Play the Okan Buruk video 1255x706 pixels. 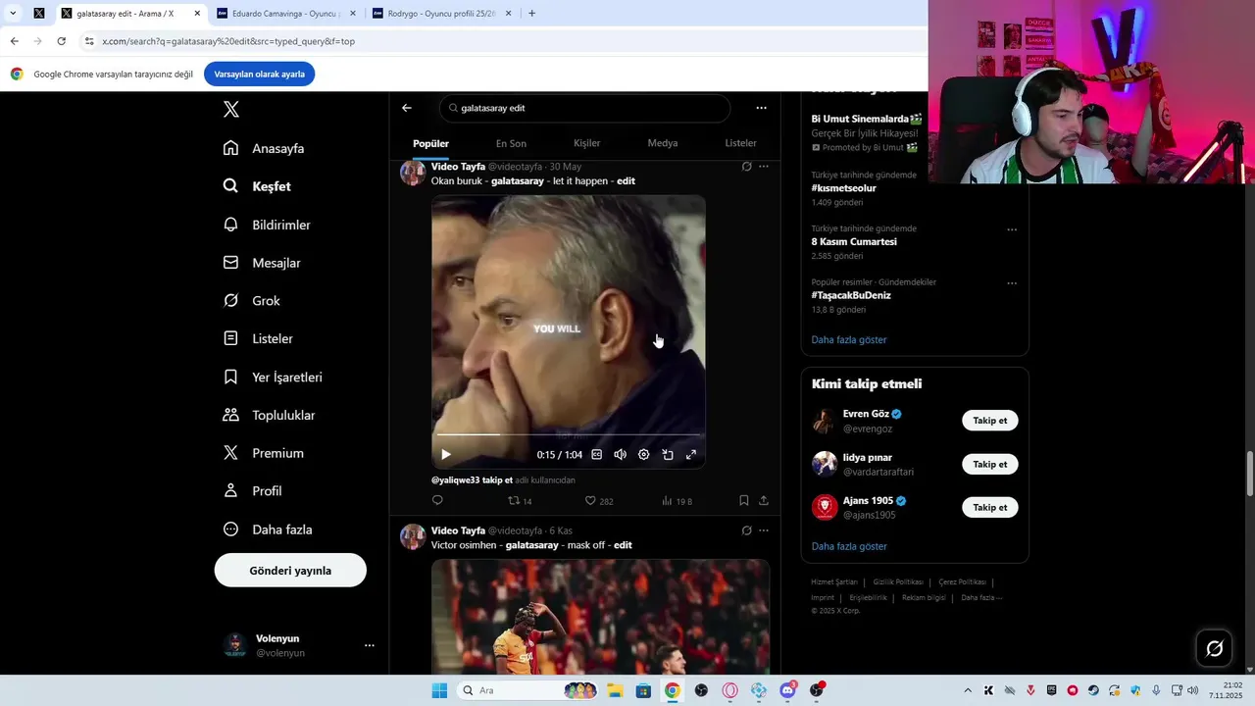[446, 454]
